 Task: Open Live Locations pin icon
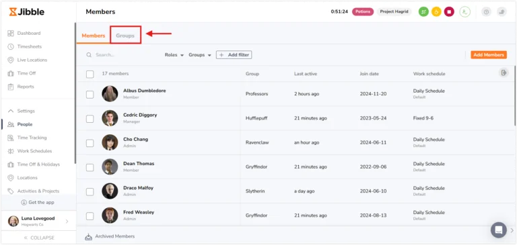pyautogui.click(x=11, y=60)
